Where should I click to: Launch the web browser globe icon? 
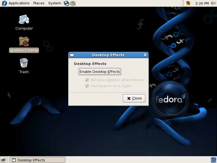[66, 3]
